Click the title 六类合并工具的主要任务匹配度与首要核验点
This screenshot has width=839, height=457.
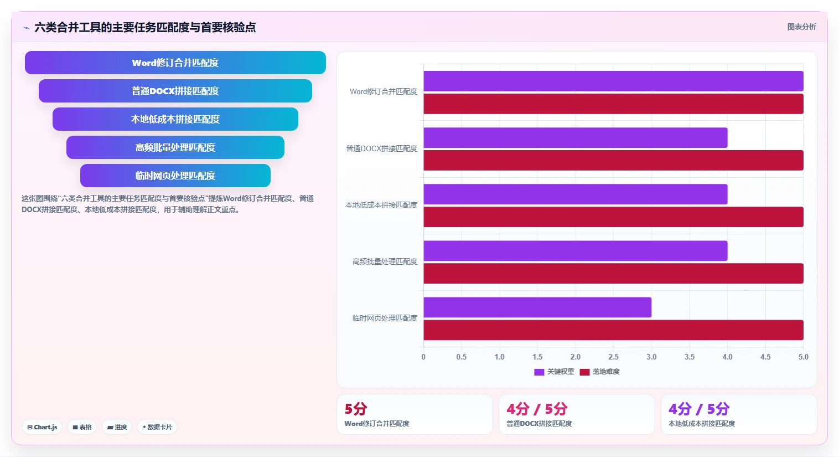[x=145, y=27]
